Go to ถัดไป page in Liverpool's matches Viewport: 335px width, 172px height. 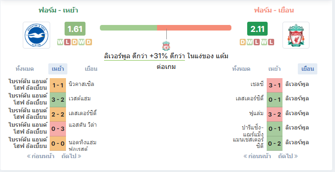(x=288, y=156)
